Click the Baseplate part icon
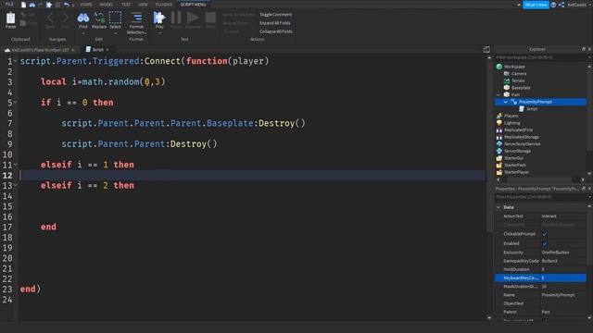Viewport: 593px width, 333px height. [x=507, y=88]
